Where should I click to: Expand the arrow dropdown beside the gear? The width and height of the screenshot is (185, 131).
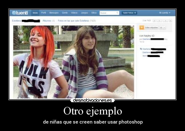164,28
